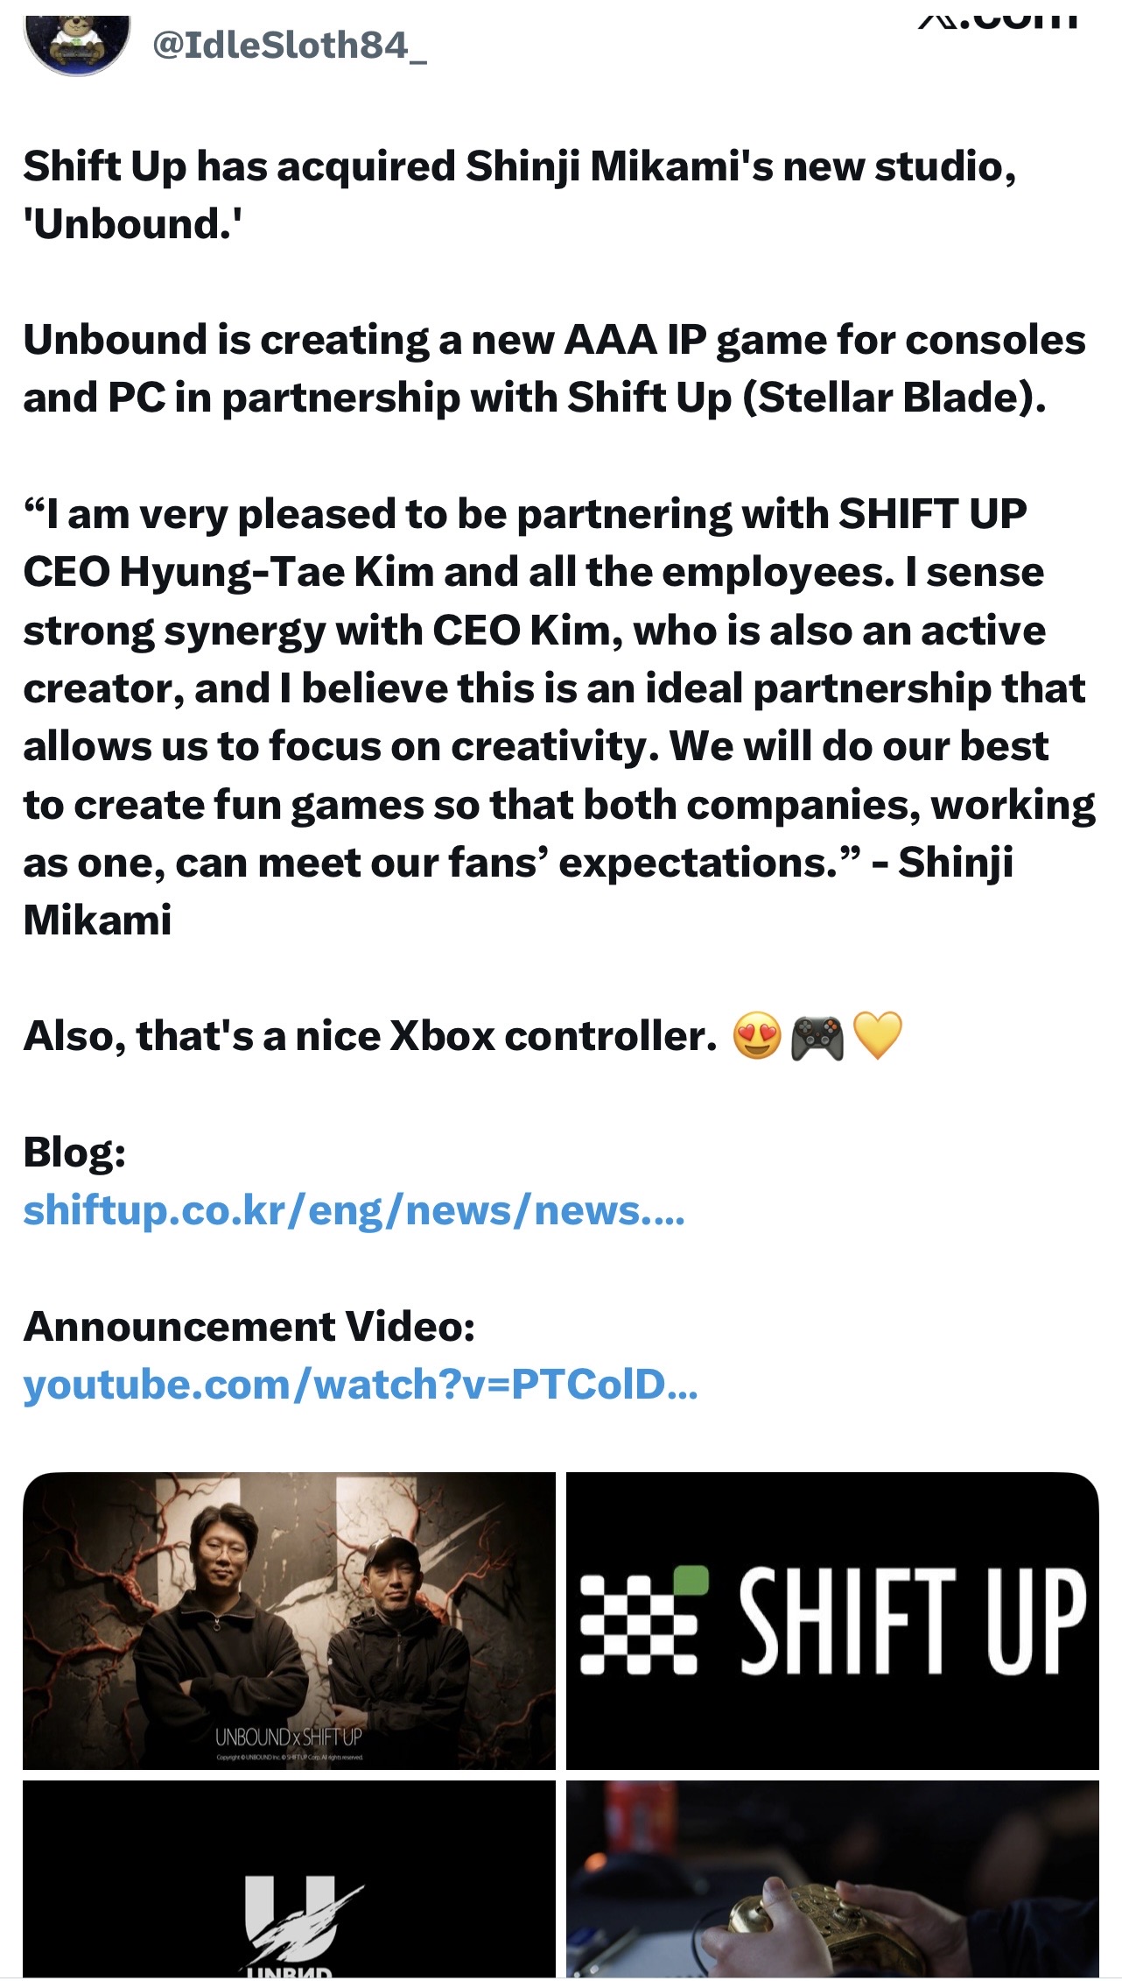Open the SHIFT UP logo image
This screenshot has width=1122, height=1981.
click(832, 1620)
